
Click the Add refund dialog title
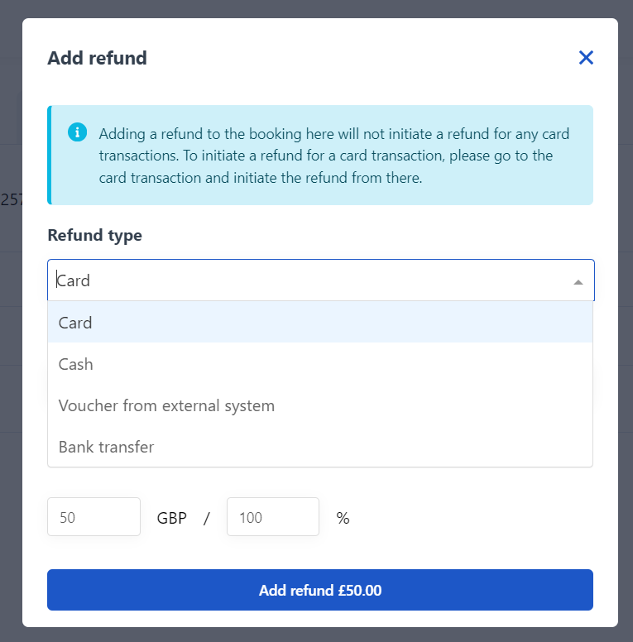pyautogui.click(x=97, y=58)
